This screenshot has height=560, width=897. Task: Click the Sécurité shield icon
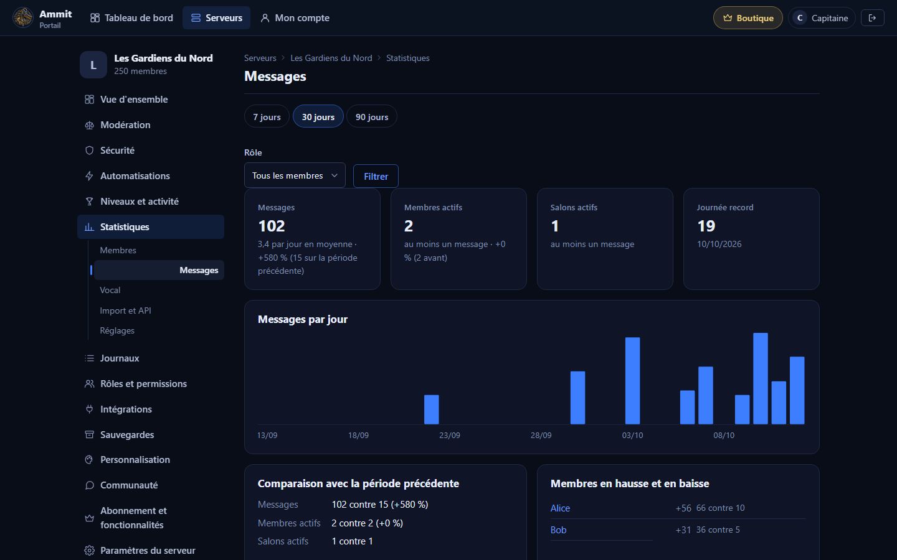[x=89, y=151]
